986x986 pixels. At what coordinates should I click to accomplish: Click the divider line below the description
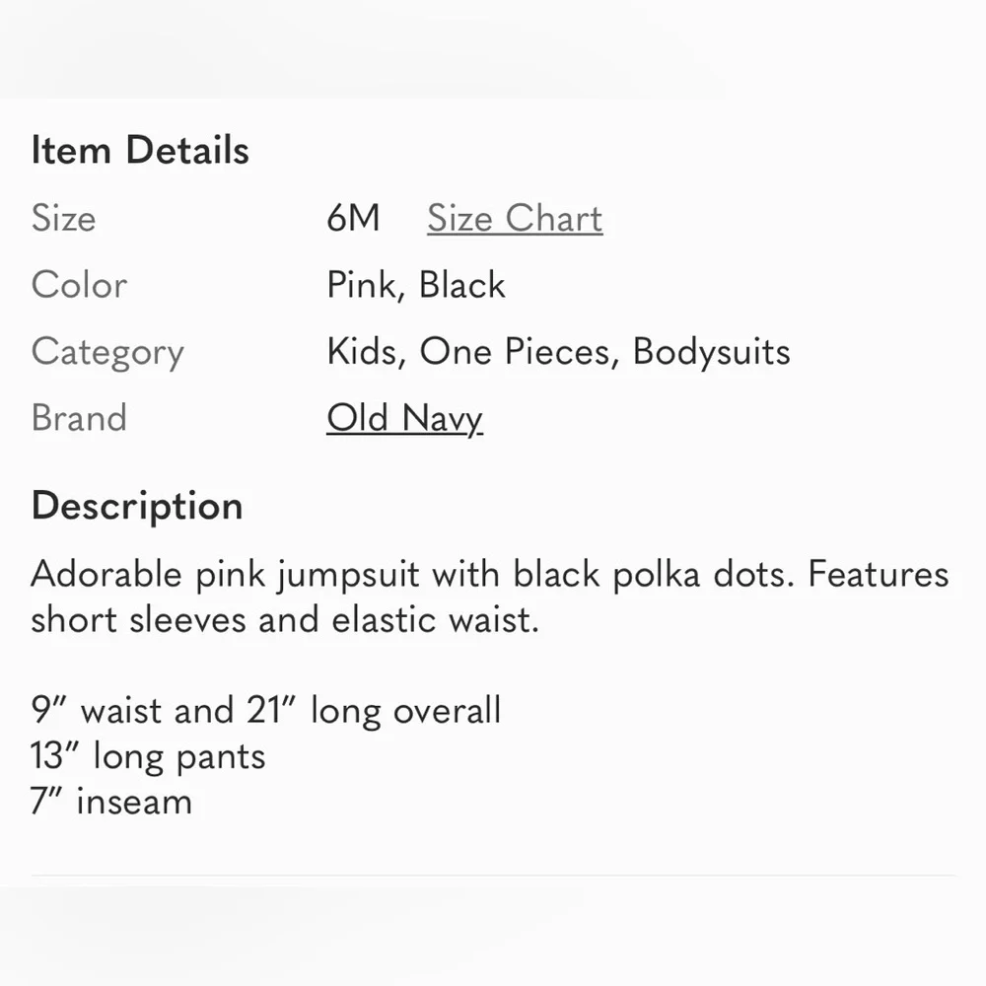click(493, 875)
